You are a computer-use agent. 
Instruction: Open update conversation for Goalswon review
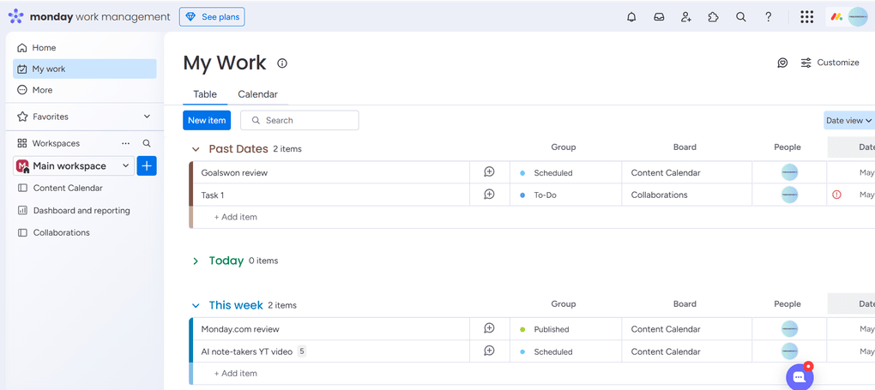489,172
